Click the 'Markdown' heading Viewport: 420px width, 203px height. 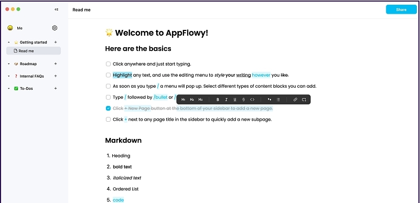tap(123, 141)
